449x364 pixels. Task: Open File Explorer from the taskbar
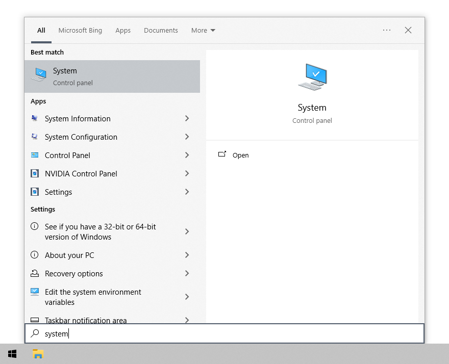(38, 354)
